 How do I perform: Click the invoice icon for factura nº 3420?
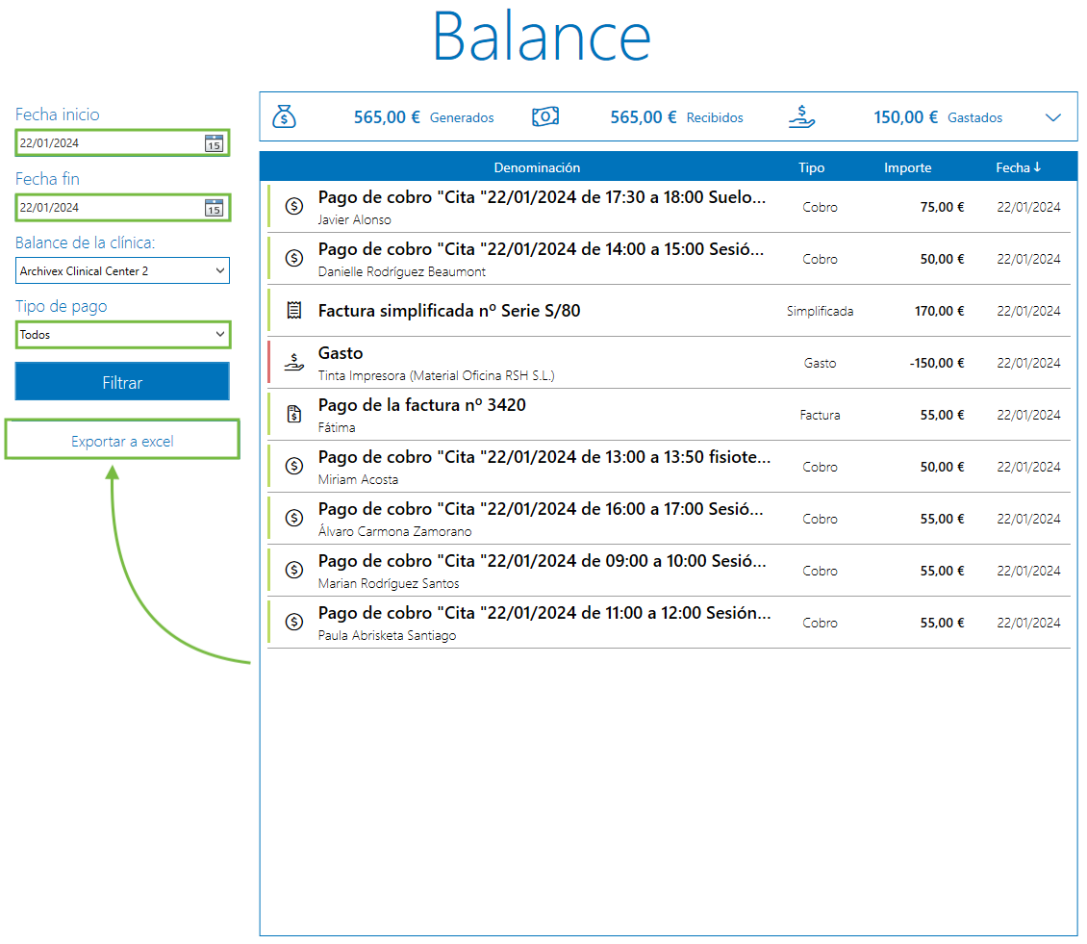pos(294,415)
